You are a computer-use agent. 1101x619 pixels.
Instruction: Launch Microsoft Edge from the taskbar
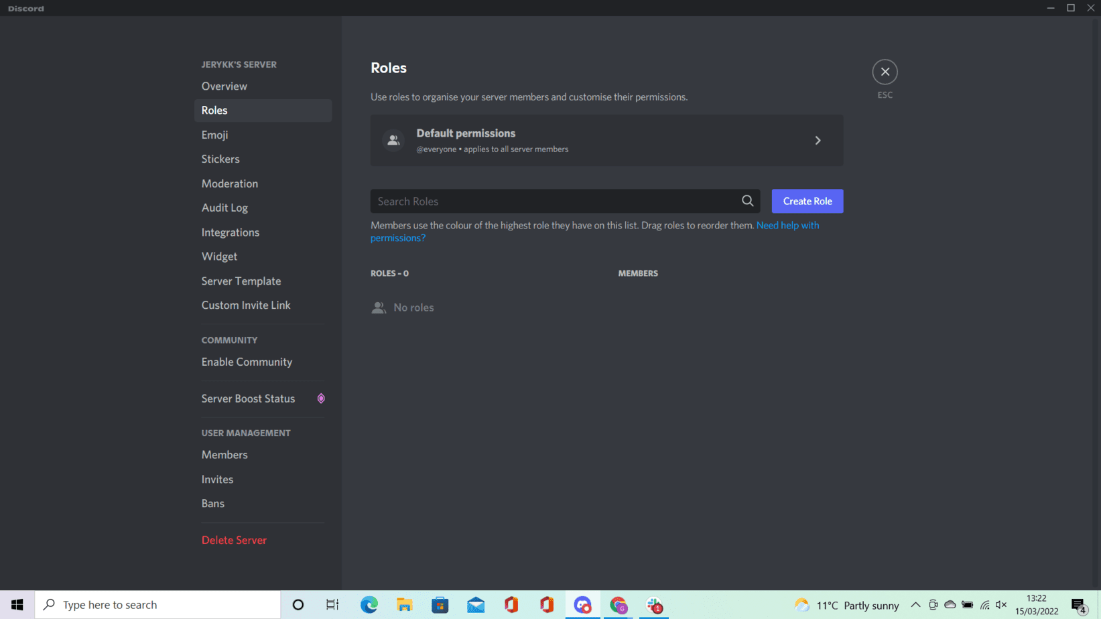369,605
